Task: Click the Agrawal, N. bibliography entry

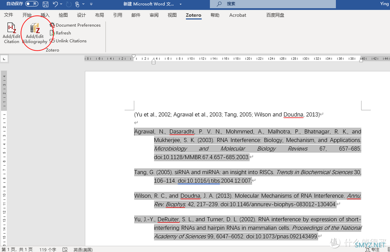Action: (248, 144)
